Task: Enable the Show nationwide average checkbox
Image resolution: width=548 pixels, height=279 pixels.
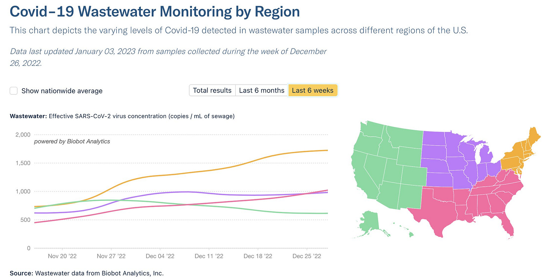Action: (x=14, y=91)
